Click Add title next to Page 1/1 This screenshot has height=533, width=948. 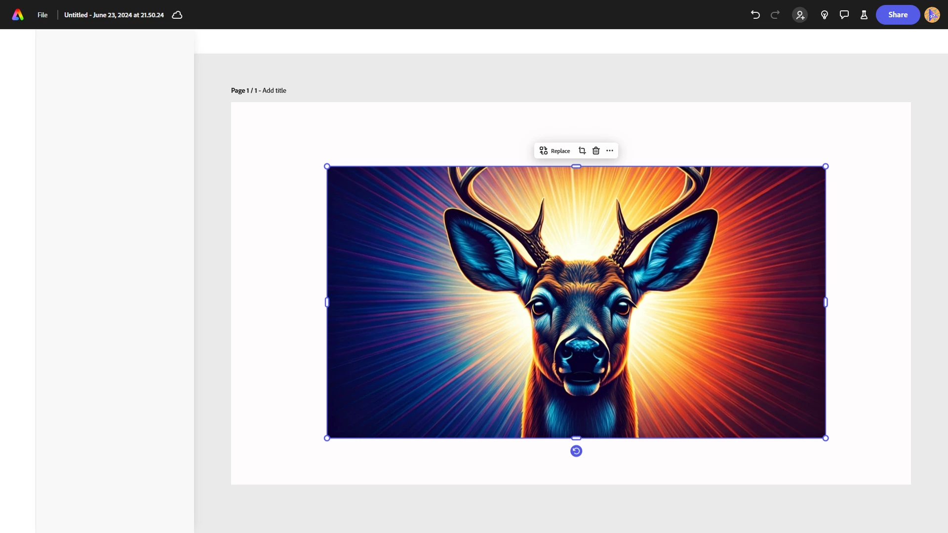[x=274, y=90]
